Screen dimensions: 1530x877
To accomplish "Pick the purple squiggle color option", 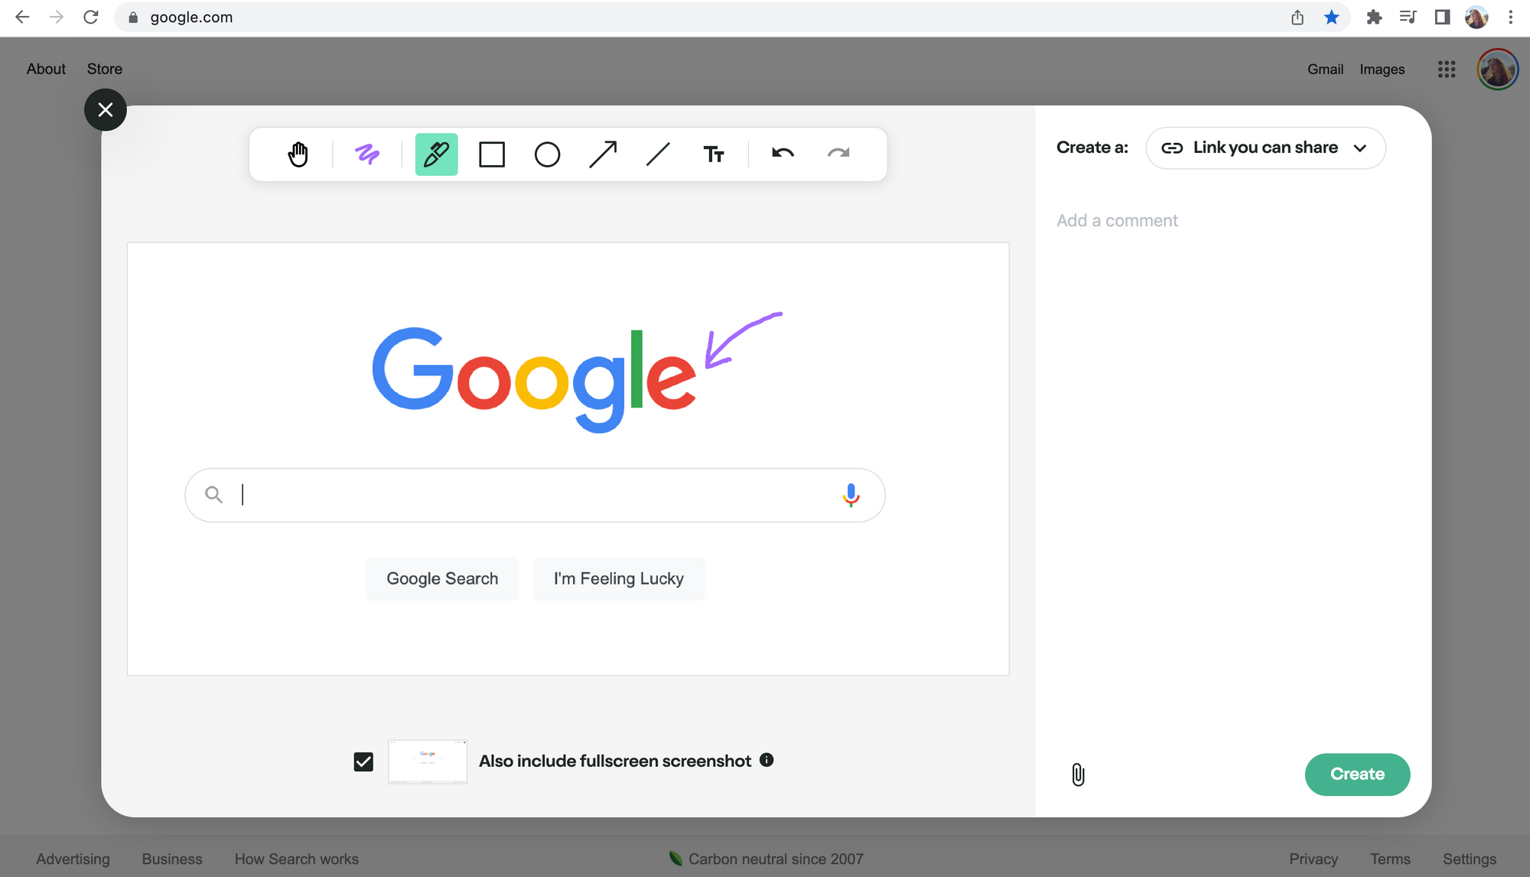I will click(x=367, y=154).
